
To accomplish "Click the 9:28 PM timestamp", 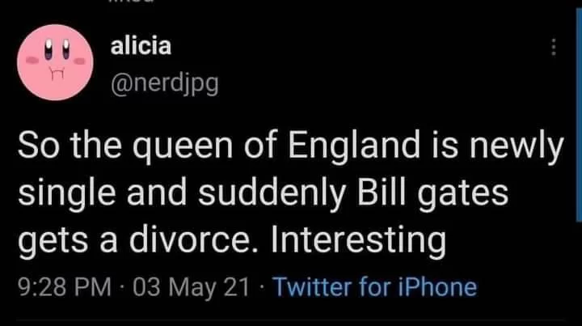I will (65, 287).
